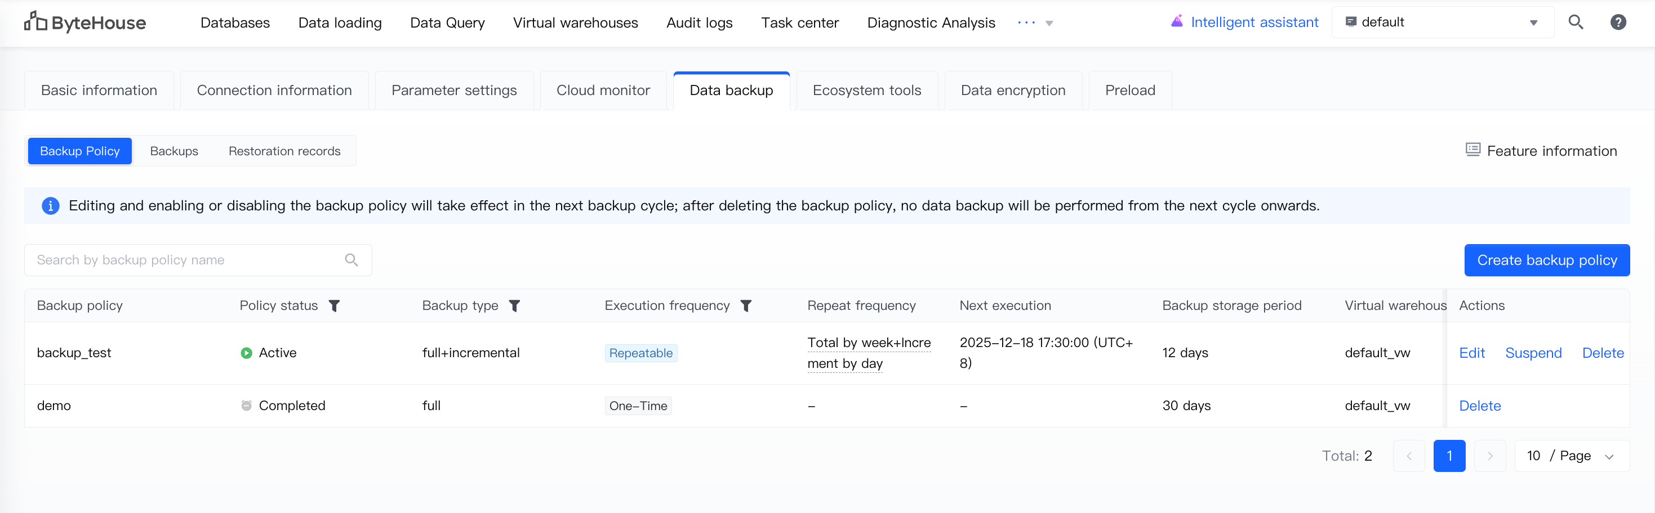Switch to the Backups sub-tab
The image size is (1655, 513).
[174, 151]
